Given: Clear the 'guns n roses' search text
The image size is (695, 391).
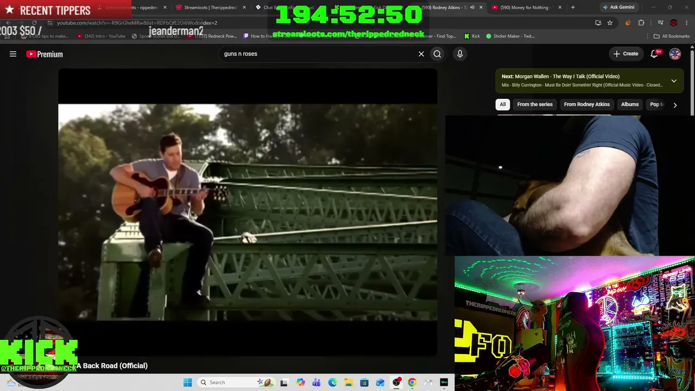Looking at the screenshot, I should 421,54.
